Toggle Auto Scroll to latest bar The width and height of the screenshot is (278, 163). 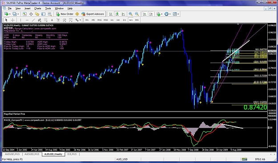pyautogui.click(x=145, y=14)
